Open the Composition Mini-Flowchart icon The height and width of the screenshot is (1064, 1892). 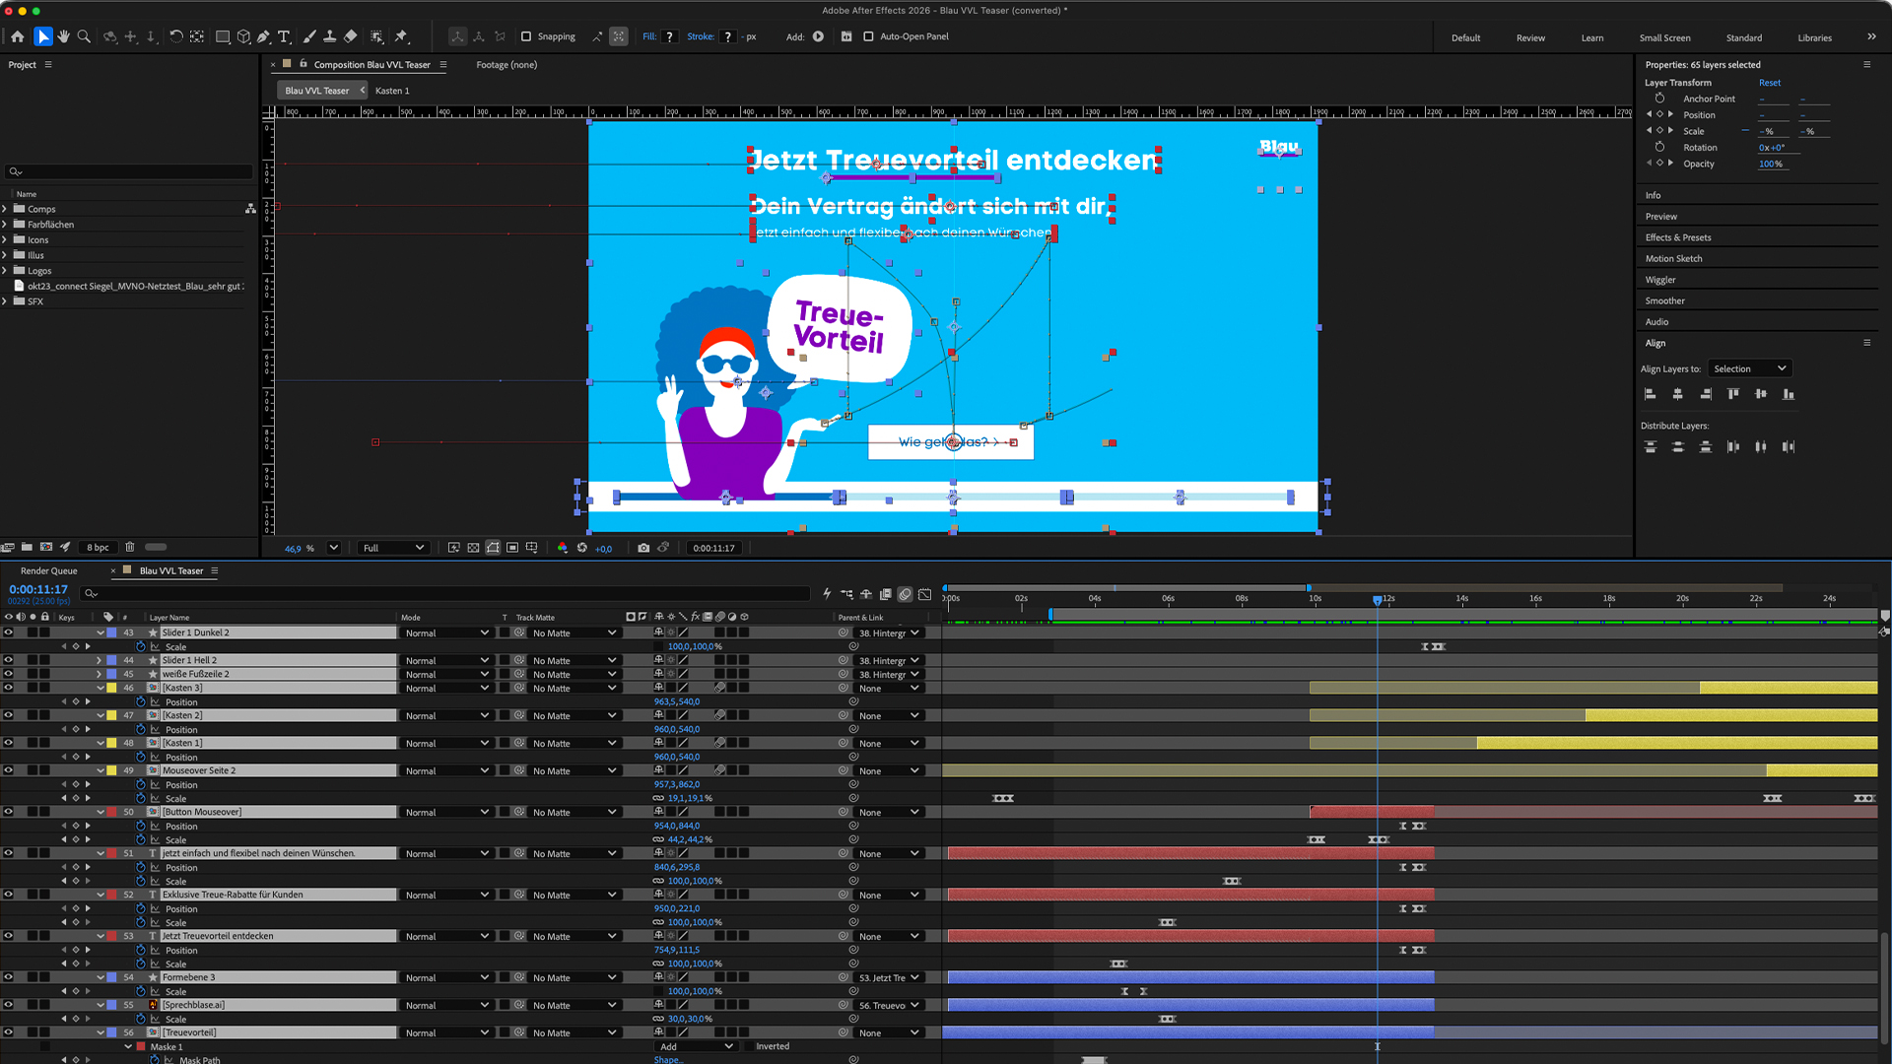[846, 594]
